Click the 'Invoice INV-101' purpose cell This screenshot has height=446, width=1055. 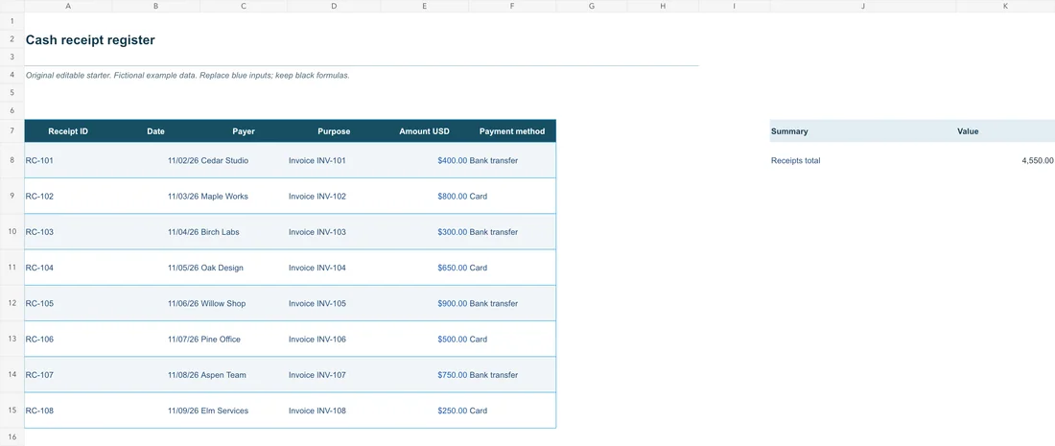pos(334,161)
